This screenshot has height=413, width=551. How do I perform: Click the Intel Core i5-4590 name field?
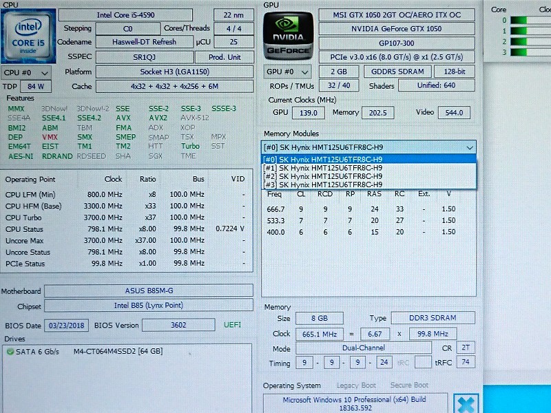pos(126,15)
